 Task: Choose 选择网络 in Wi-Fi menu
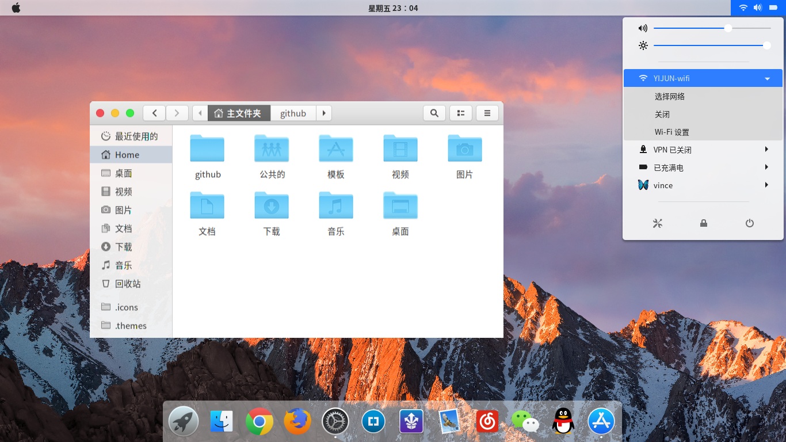[x=703, y=97]
